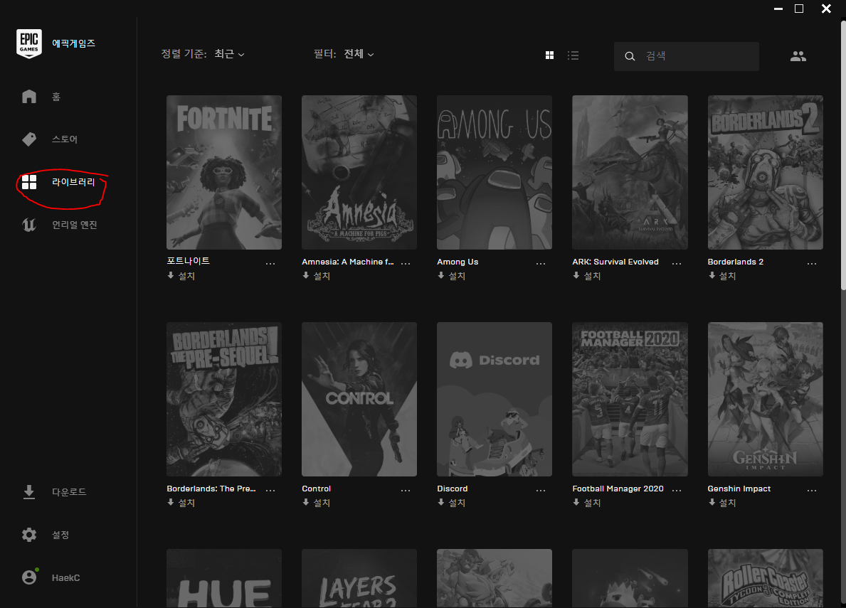
Task: Click the search magnifier icon
Action: click(630, 56)
